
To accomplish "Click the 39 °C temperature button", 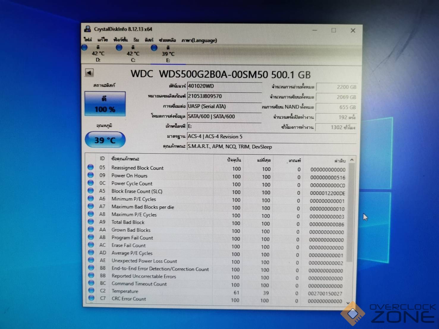I will pos(105,140).
